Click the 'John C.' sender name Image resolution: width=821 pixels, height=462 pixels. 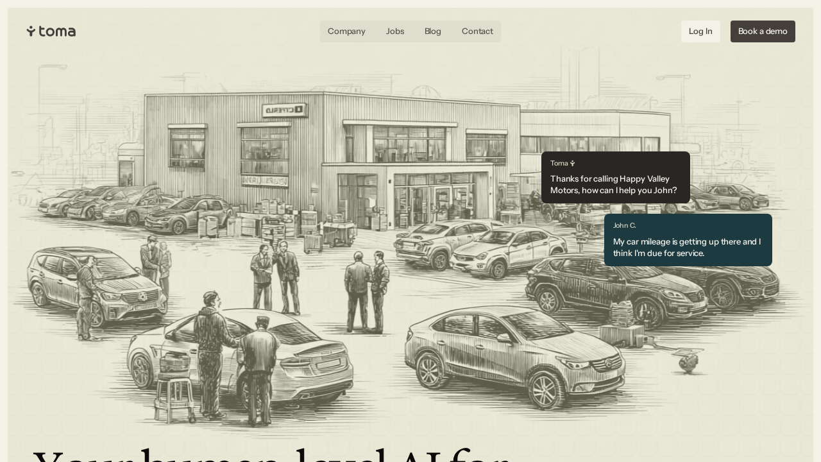(x=624, y=226)
